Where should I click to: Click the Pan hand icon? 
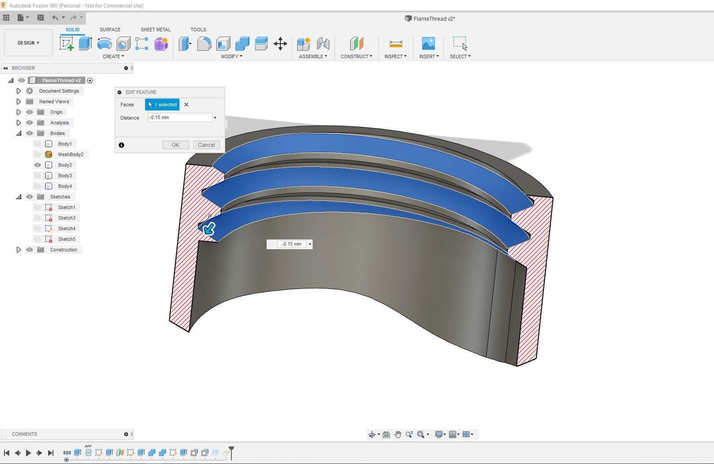398,434
